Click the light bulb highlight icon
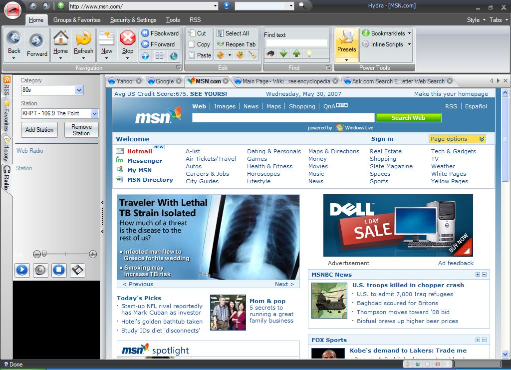 coord(309,53)
